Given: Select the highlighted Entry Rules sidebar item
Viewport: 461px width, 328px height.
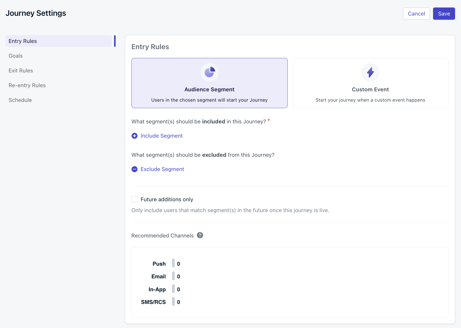Looking at the screenshot, I should tap(23, 41).
